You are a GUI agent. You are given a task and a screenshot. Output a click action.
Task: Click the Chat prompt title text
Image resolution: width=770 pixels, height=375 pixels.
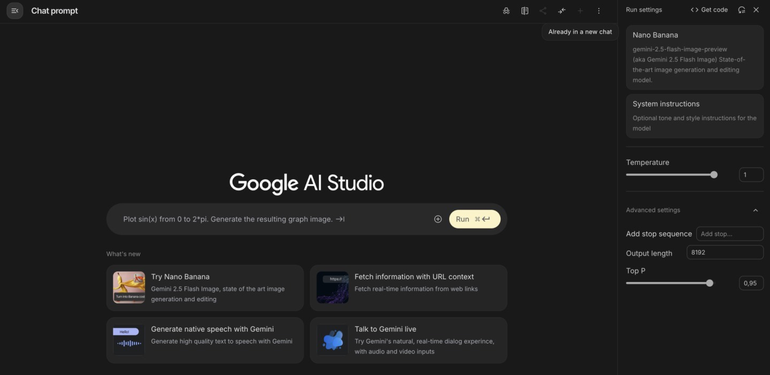(55, 11)
